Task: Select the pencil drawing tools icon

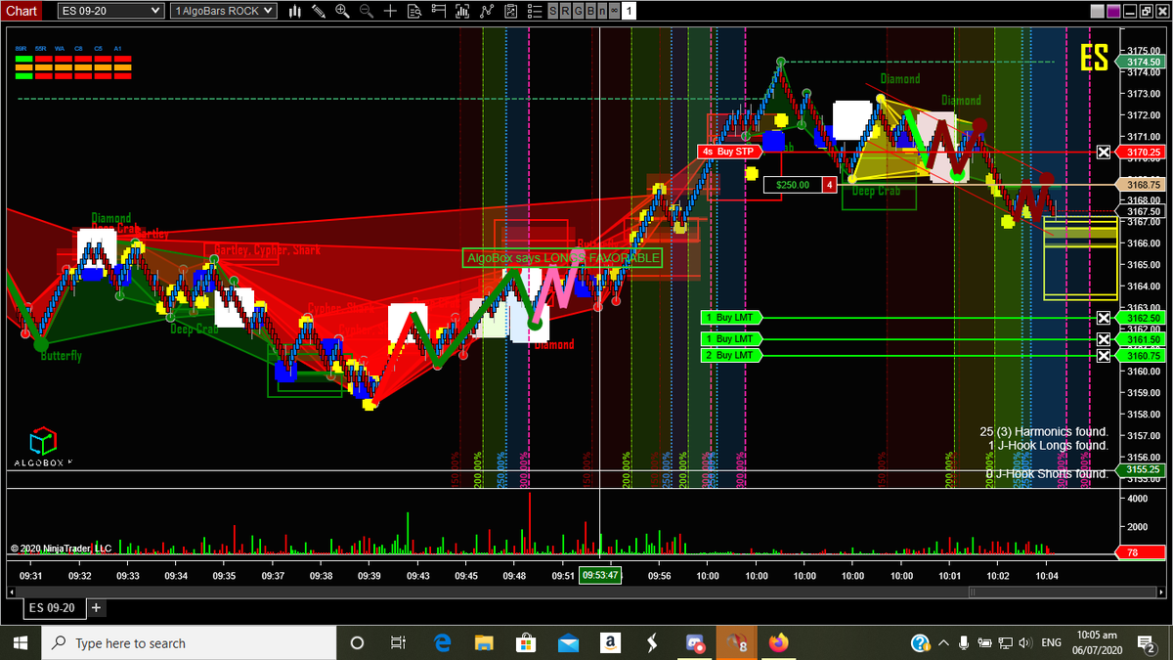Action: [x=318, y=11]
